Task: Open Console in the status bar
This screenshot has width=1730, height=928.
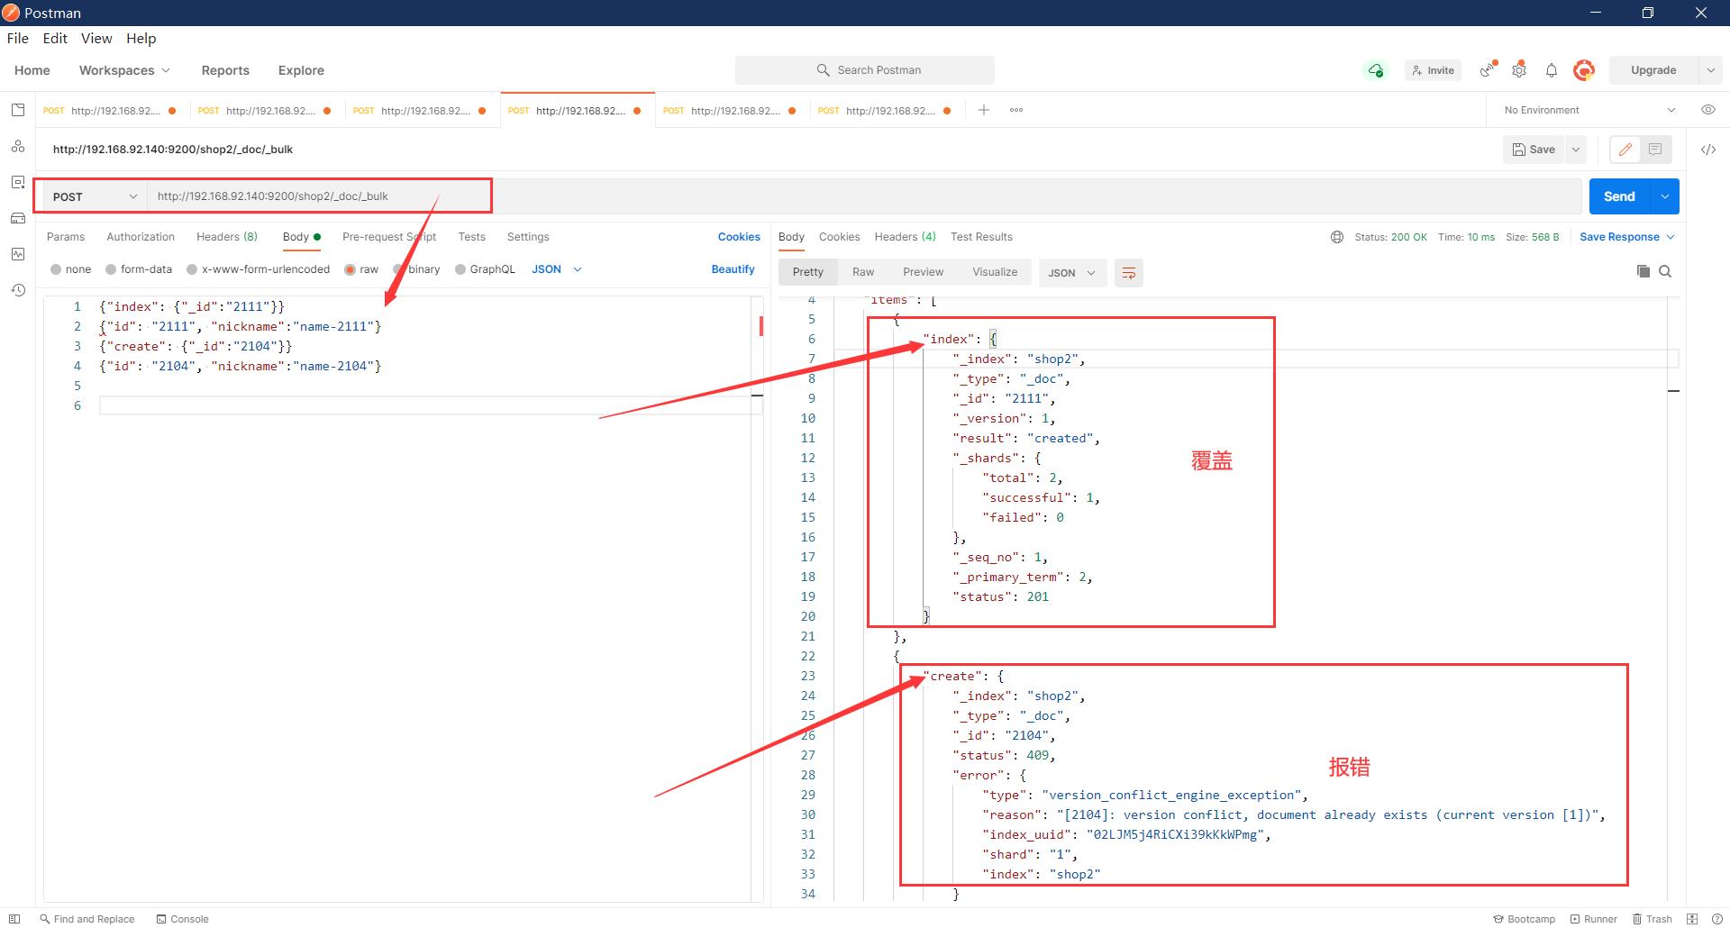Action: [x=182, y=919]
